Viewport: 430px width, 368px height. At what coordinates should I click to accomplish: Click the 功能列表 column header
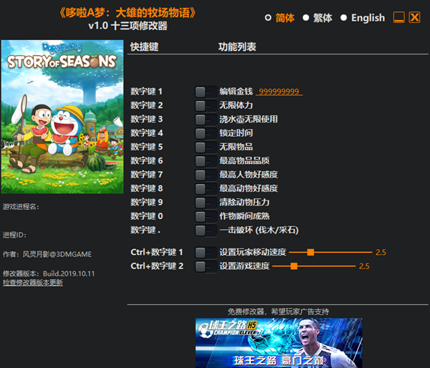[x=237, y=47]
